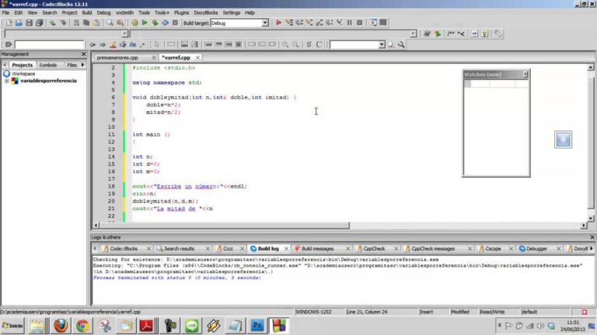Click the Cut scissors icon in toolbar
Viewport: 597px width, 335px height.
[x=76, y=22]
